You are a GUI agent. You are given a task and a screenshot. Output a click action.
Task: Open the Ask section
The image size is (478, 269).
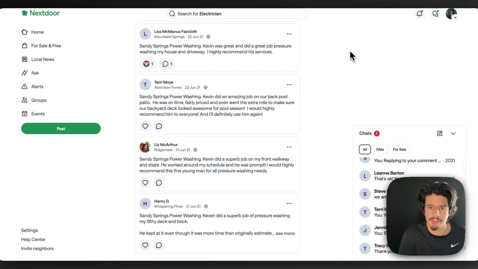[x=35, y=73]
